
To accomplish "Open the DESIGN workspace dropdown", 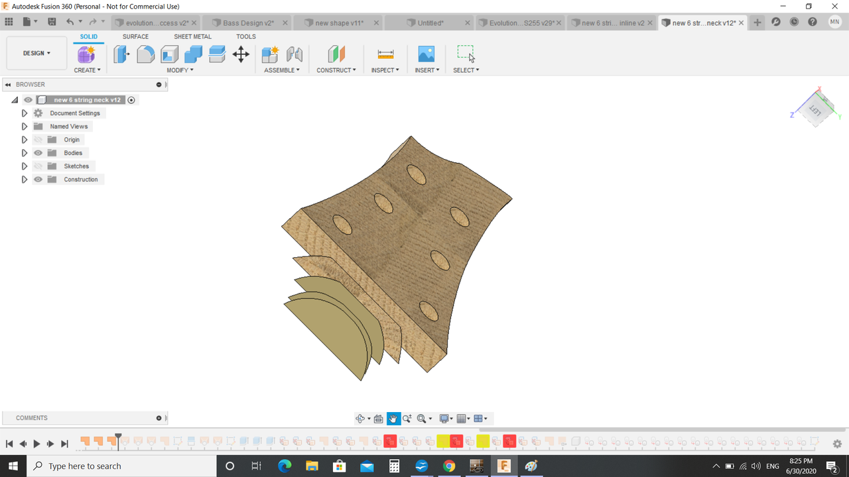I will [x=36, y=53].
